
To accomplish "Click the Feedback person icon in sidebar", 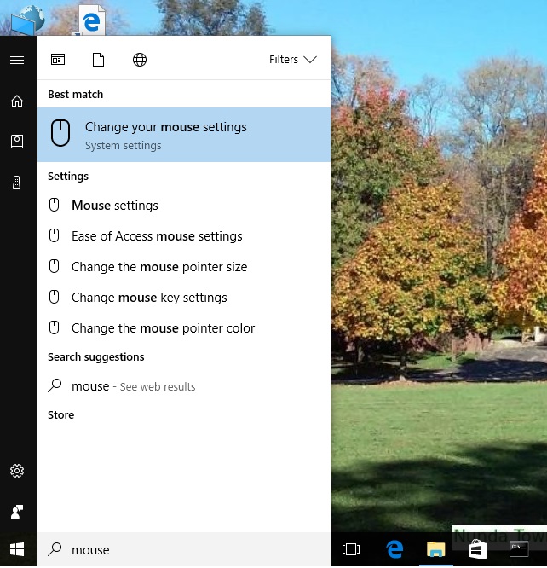I will coord(16,511).
